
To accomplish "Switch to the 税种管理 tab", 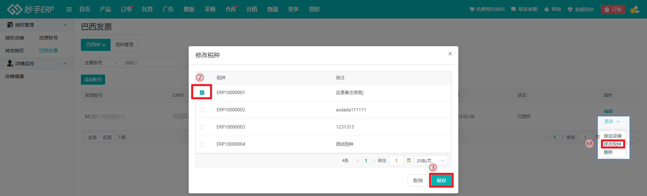I will click(x=124, y=45).
